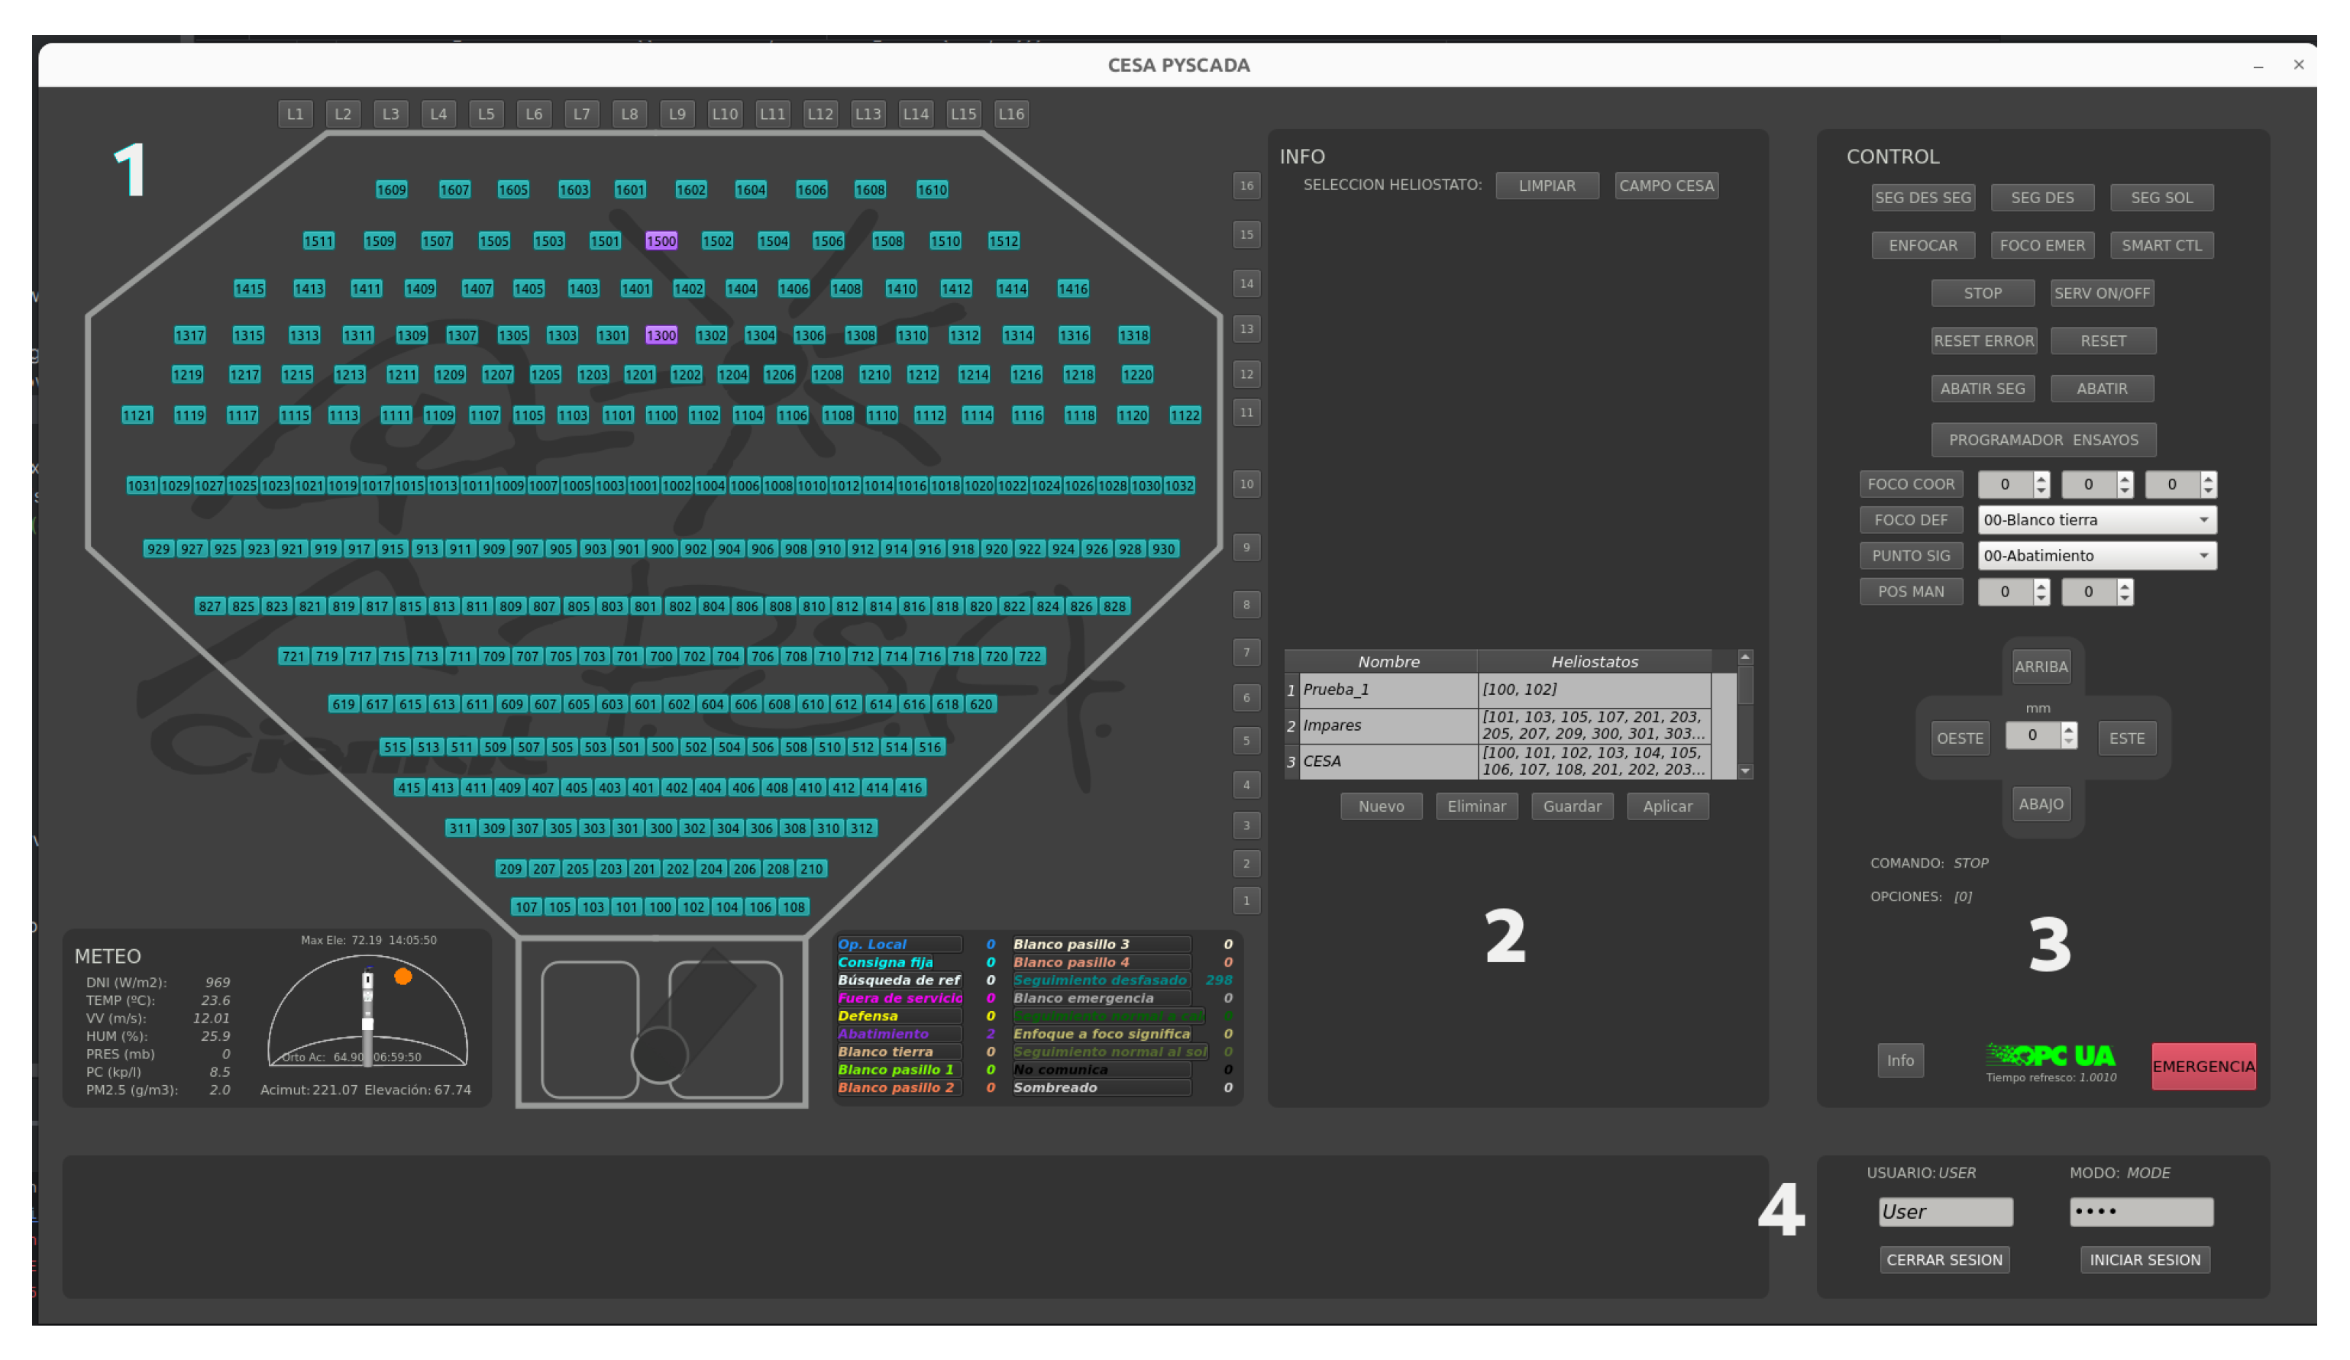
Task: Click the User name input field
Action: point(1944,1212)
